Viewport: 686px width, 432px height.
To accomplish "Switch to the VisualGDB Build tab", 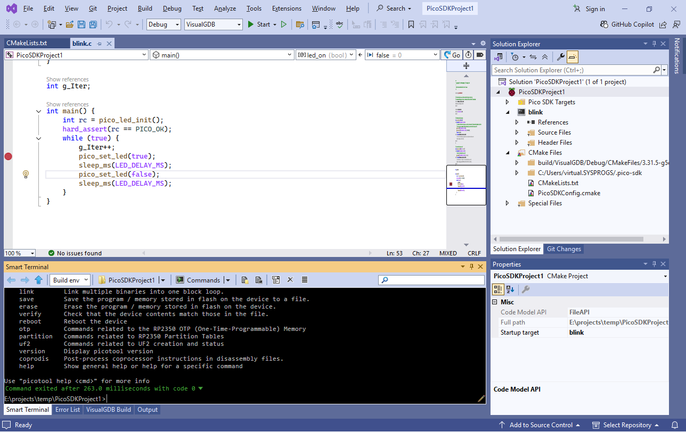I will [109, 410].
